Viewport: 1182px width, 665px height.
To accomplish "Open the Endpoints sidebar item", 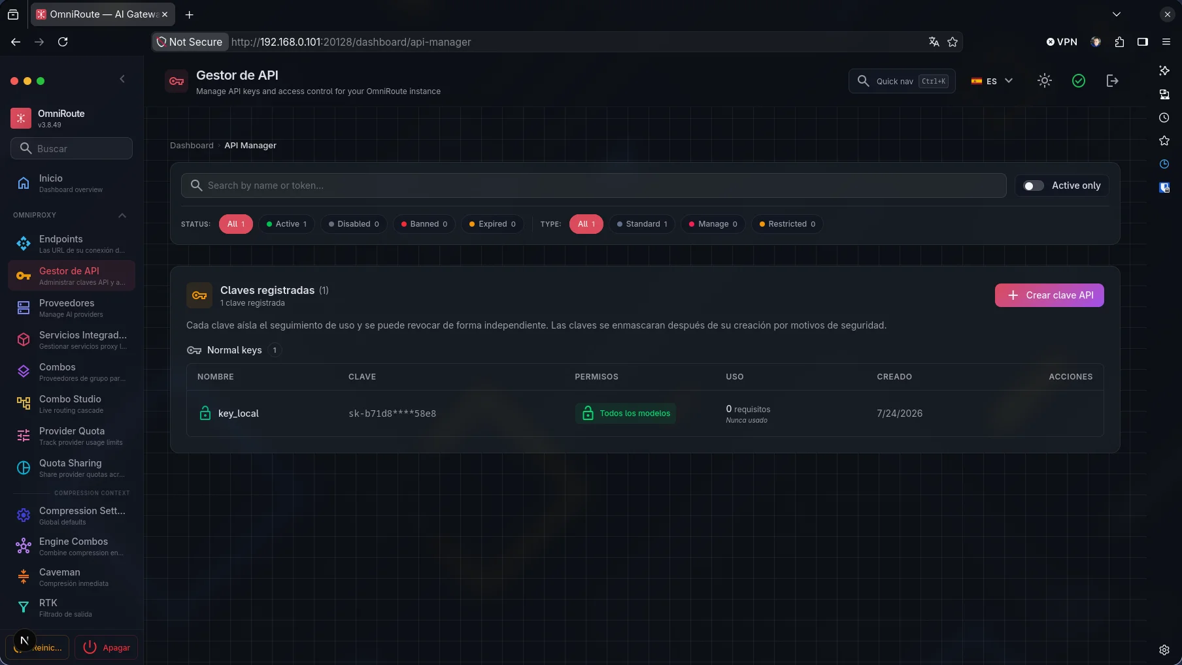I will pyautogui.click(x=71, y=244).
